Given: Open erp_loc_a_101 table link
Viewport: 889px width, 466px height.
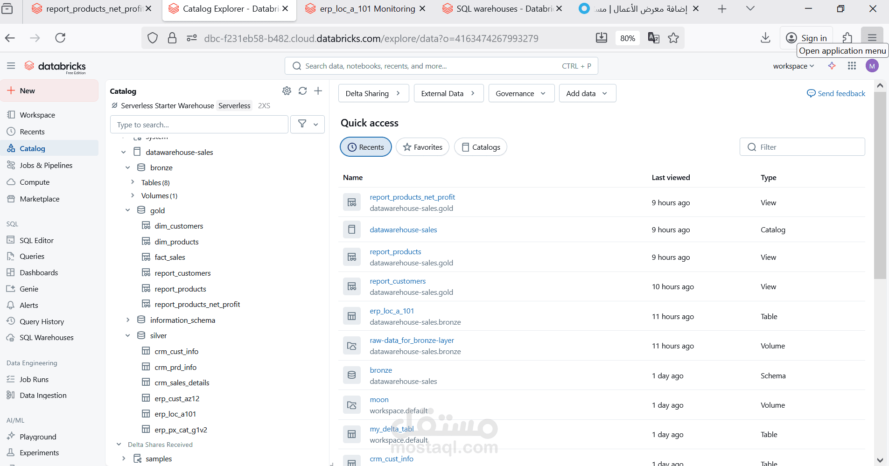Looking at the screenshot, I should [392, 311].
